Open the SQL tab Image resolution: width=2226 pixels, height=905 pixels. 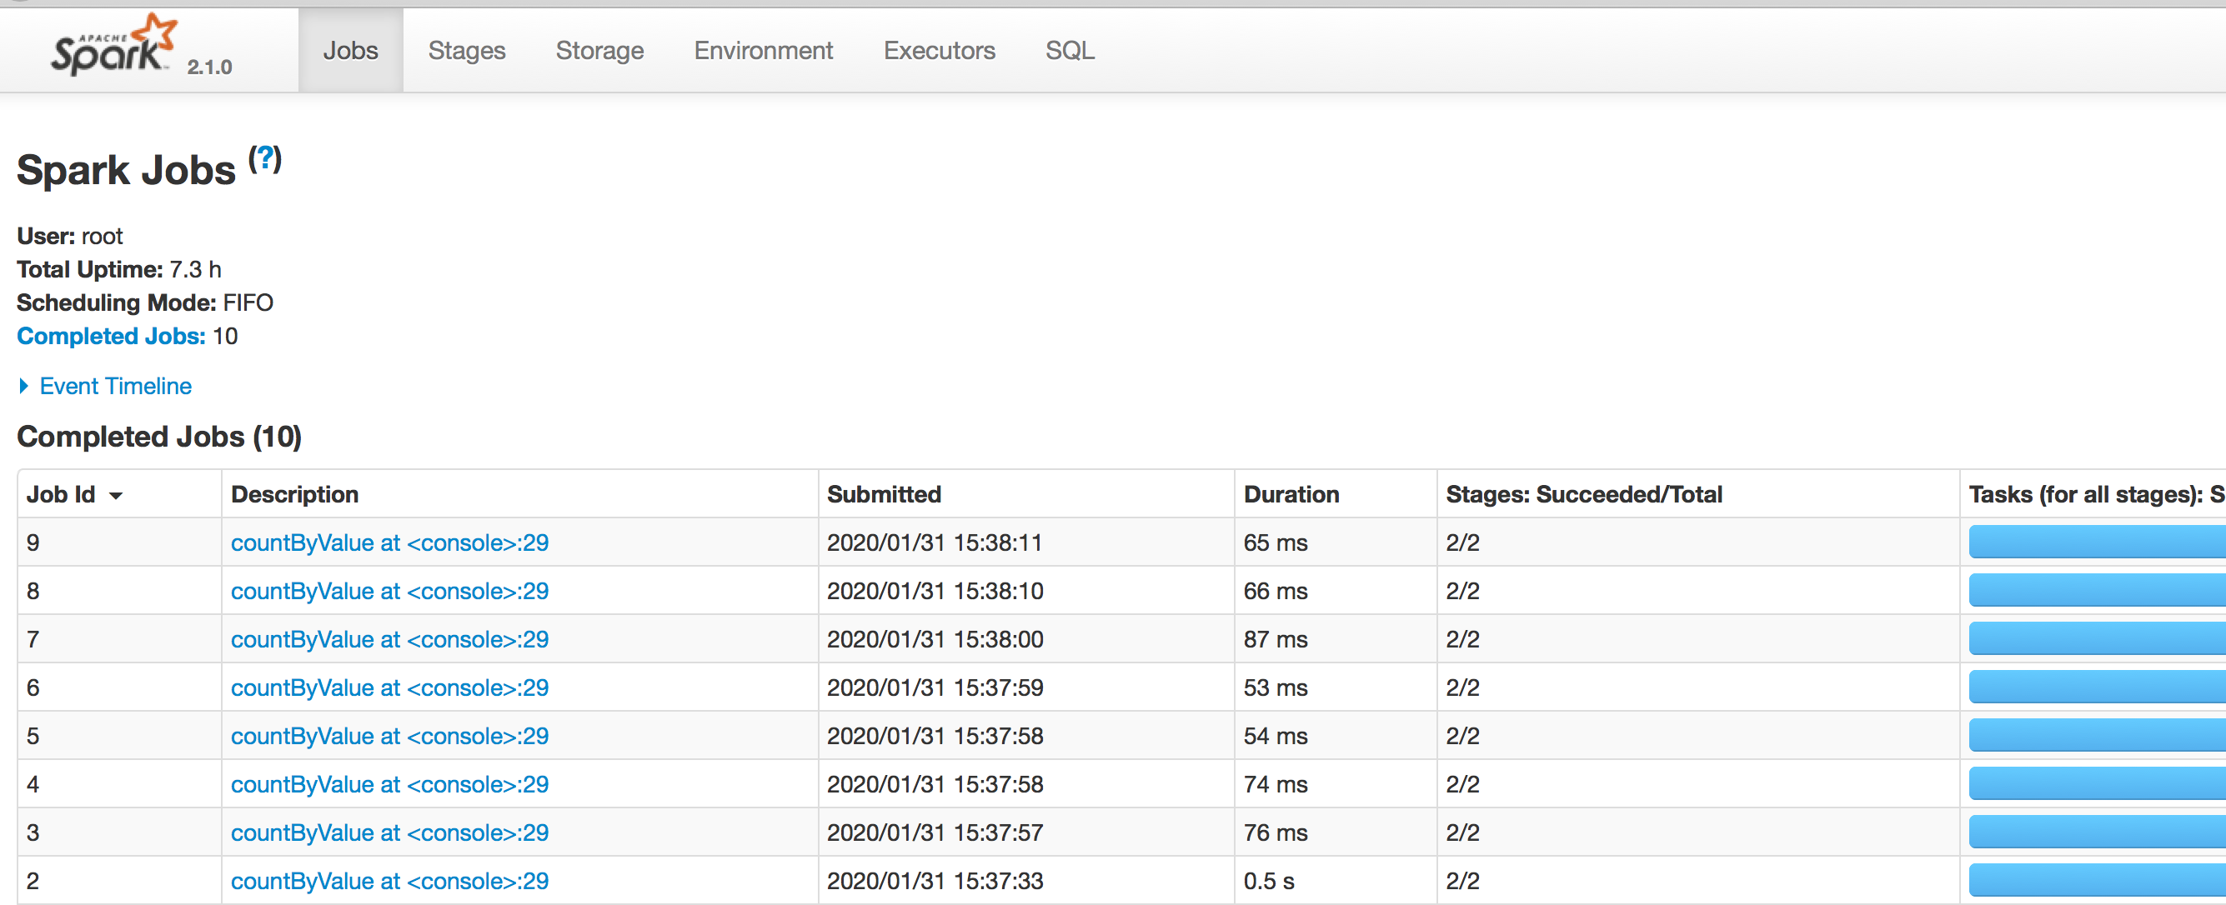[x=1069, y=50]
